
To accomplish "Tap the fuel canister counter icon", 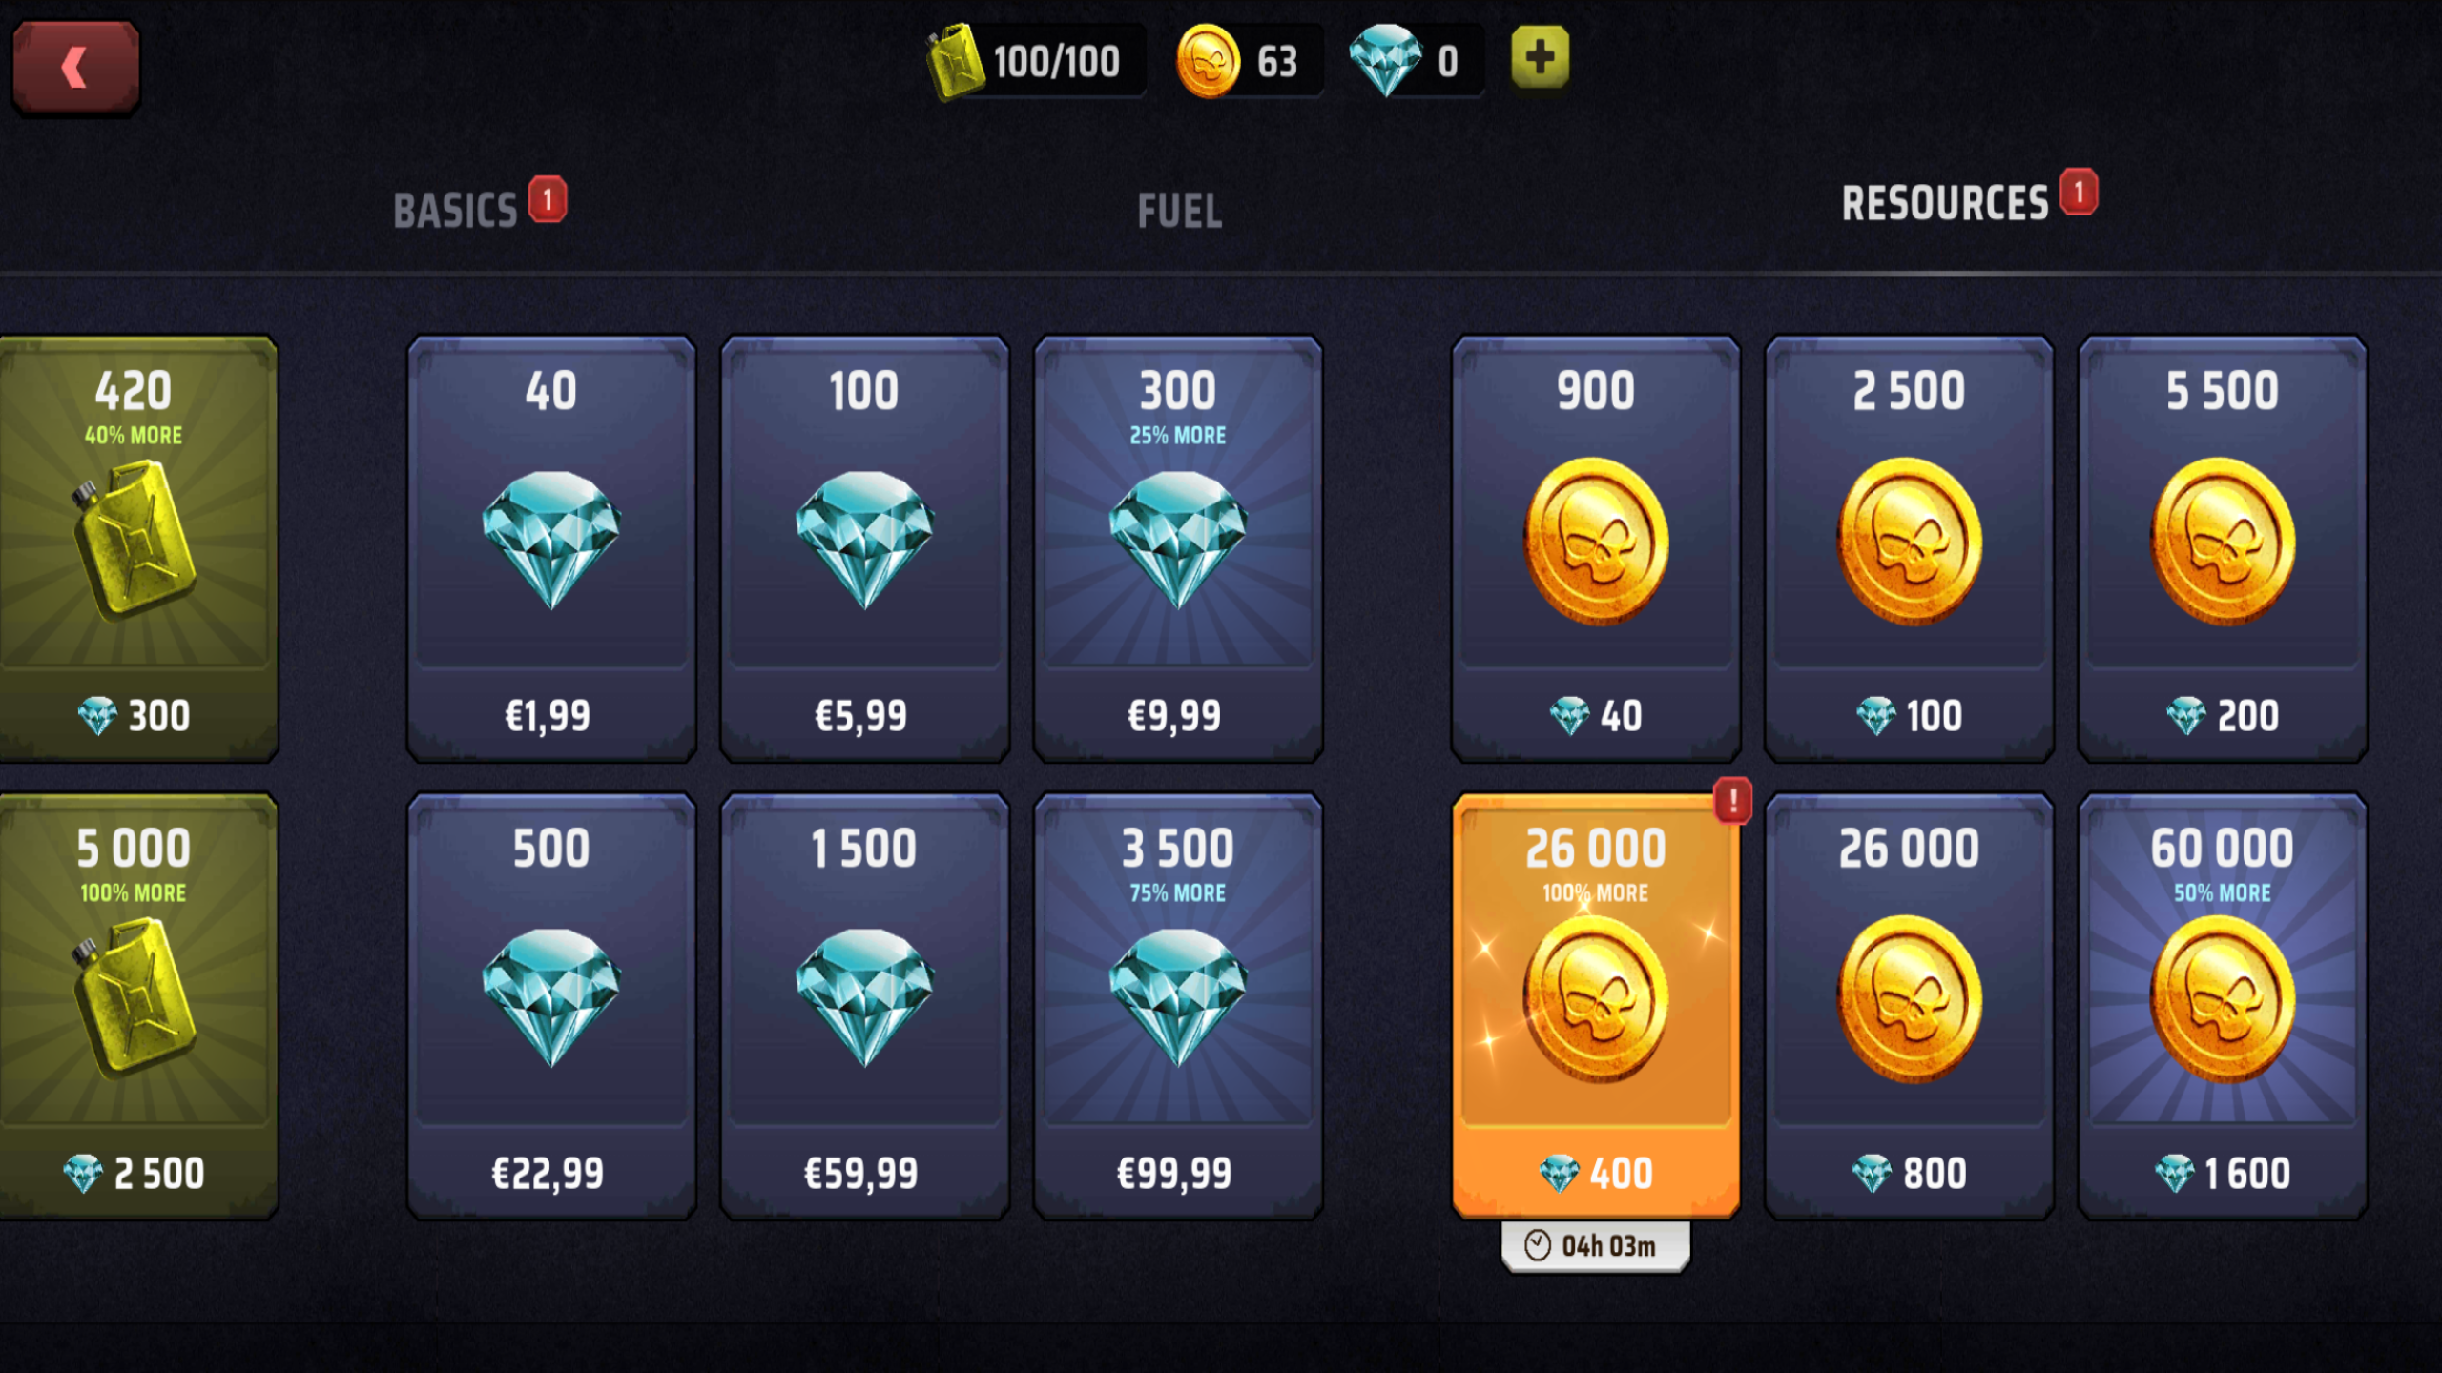I will coord(955,62).
